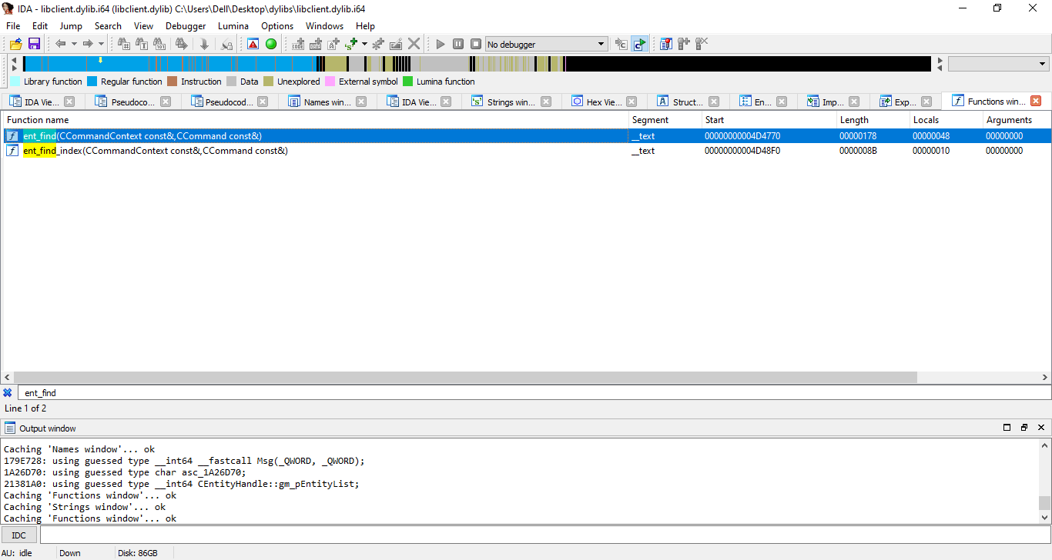The height and width of the screenshot is (560, 1052).
Task: Click the ent_find quick filter input
Action: (534, 392)
